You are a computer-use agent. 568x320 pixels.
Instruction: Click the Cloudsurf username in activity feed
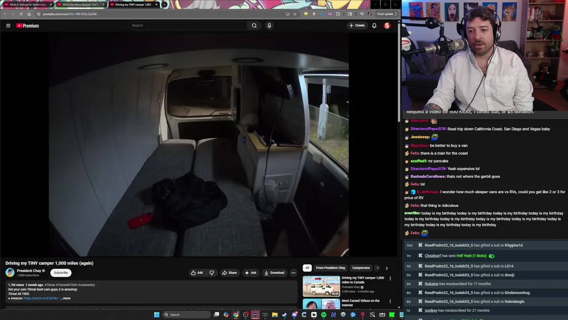pos(433,256)
